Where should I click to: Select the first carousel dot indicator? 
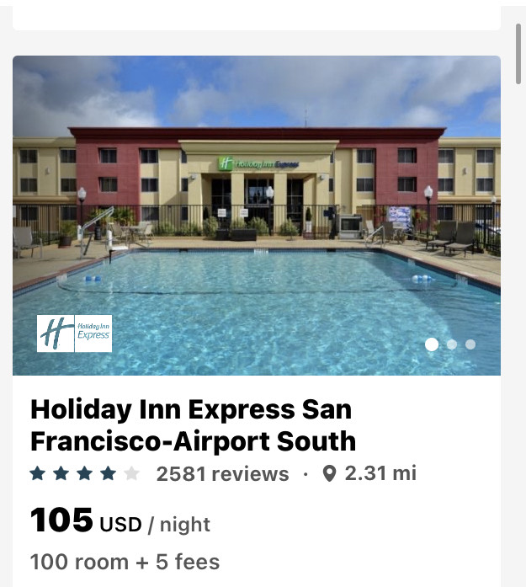(432, 344)
